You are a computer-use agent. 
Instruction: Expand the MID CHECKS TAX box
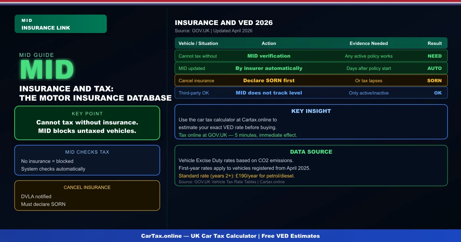pos(87,160)
